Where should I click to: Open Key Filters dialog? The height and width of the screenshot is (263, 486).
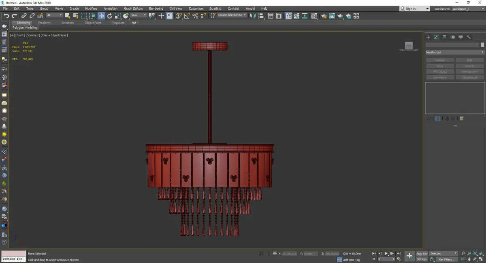pos(447,259)
